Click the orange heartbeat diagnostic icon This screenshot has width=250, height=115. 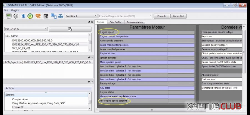pyautogui.click(x=38, y=16)
